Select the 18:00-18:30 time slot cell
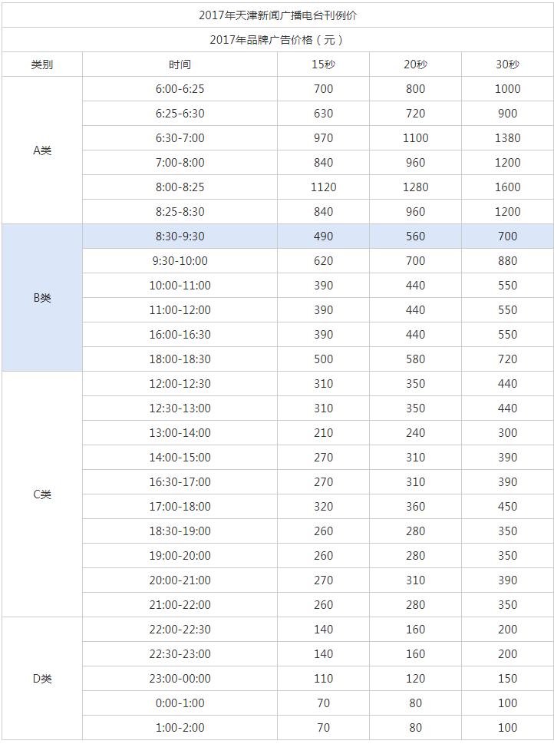This screenshot has width=554, height=744. click(180, 359)
